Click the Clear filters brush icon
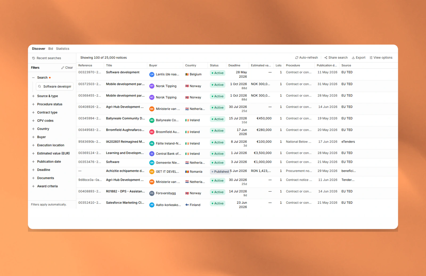Screen dimensions: 426x276 tap(63, 68)
